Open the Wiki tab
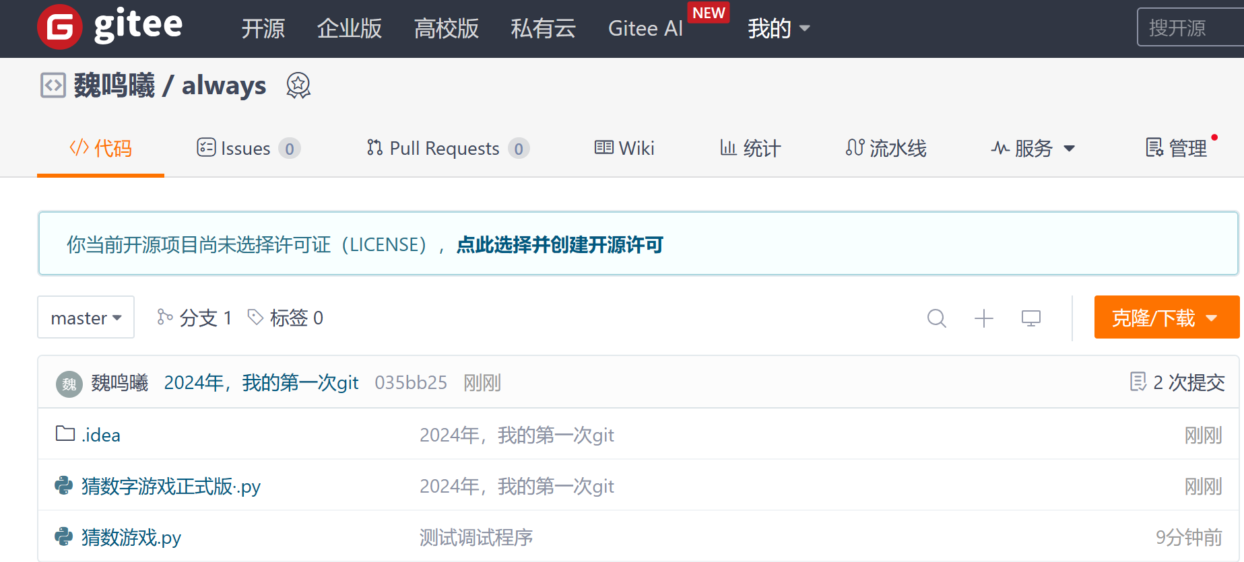The height and width of the screenshot is (562, 1244). (x=624, y=148)
